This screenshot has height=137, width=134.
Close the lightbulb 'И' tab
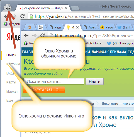pyautogui.click(x=77, y=27)
